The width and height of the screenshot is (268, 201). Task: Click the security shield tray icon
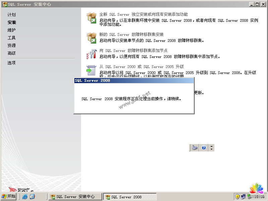[237, 197]
